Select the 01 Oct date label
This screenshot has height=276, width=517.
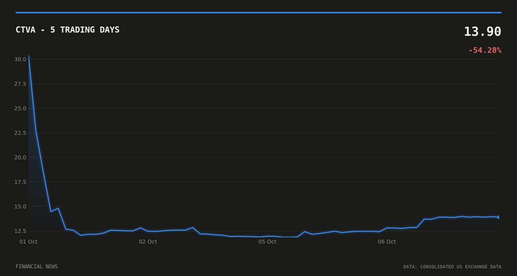click(28, 242)
